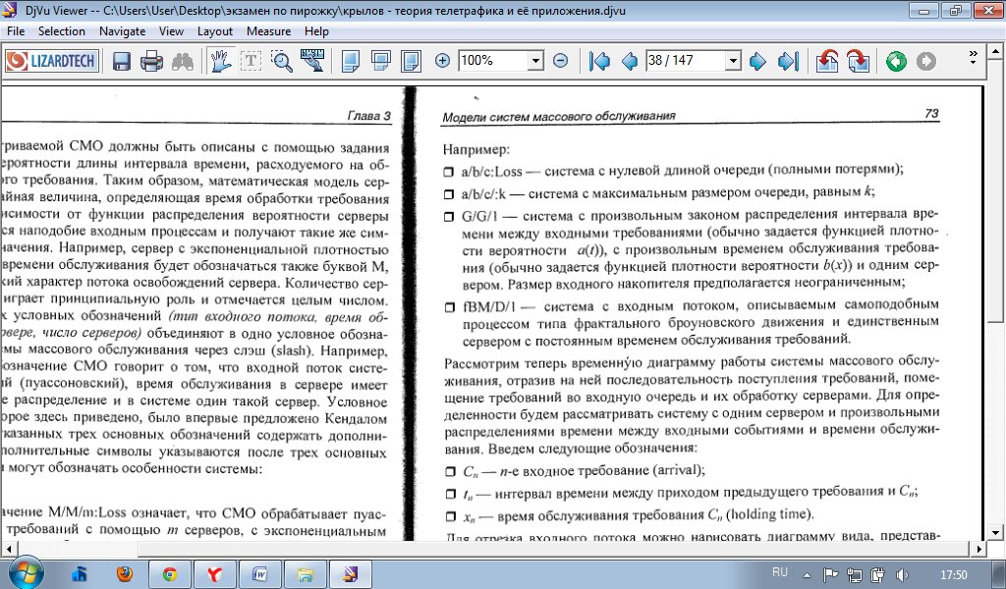The image size is (1006, 589).
Task: Open the Help menu
Action: [316, 31]
